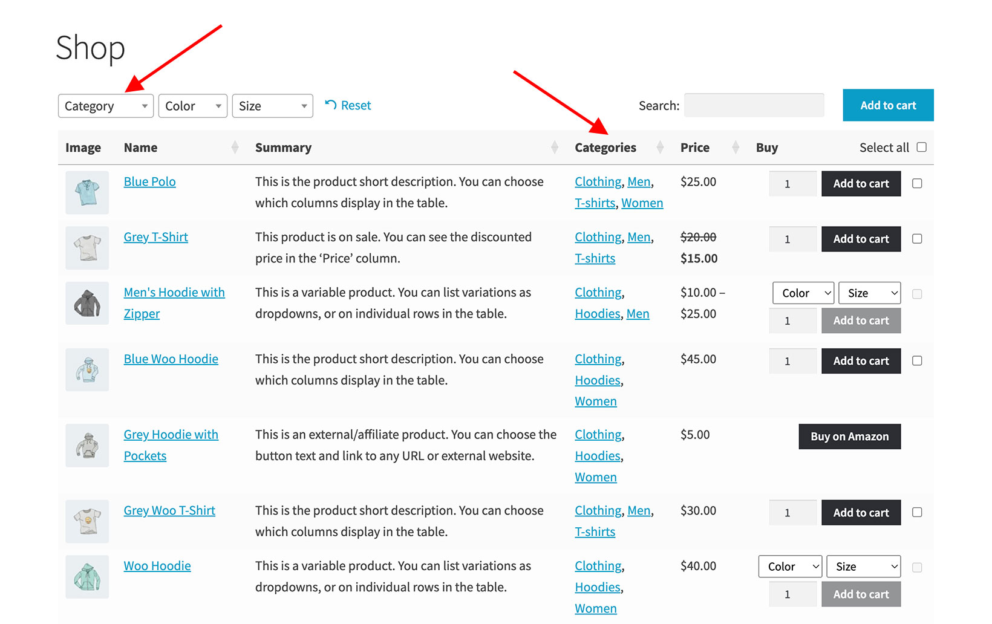This screenshot has width=992, height=624.
Task: View the Blue Polo product thumbnail
Action: (86, 192)
